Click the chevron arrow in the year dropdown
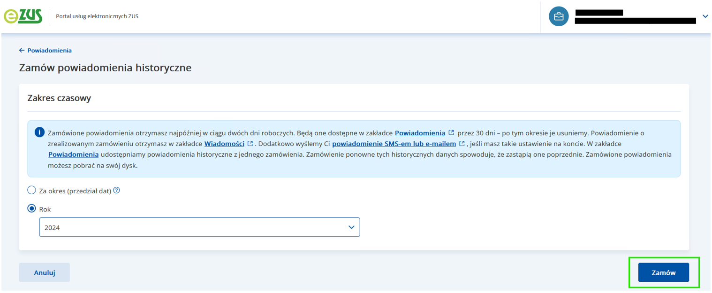The height and width of the screenshot is (293, 712). (351, 227)
